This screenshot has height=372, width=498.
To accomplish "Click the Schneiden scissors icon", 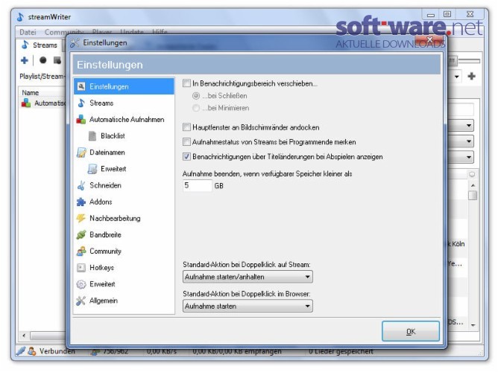I will pyautogui.click(x=81, y=185).
